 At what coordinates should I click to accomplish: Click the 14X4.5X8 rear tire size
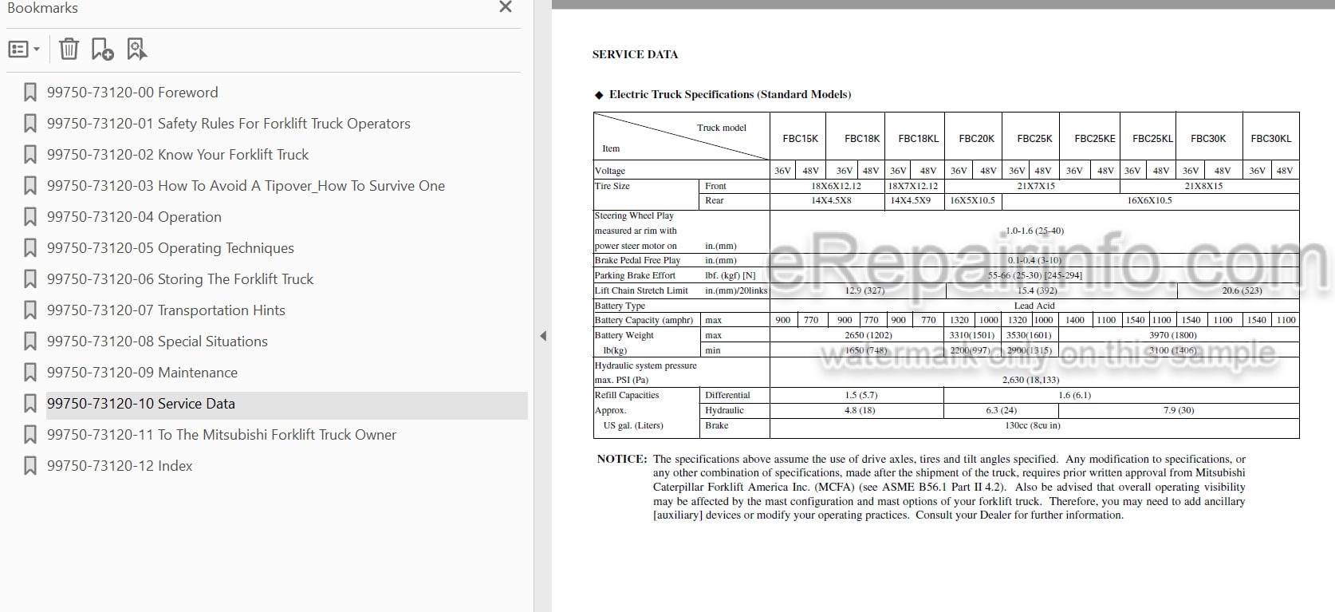pos(831,200)
